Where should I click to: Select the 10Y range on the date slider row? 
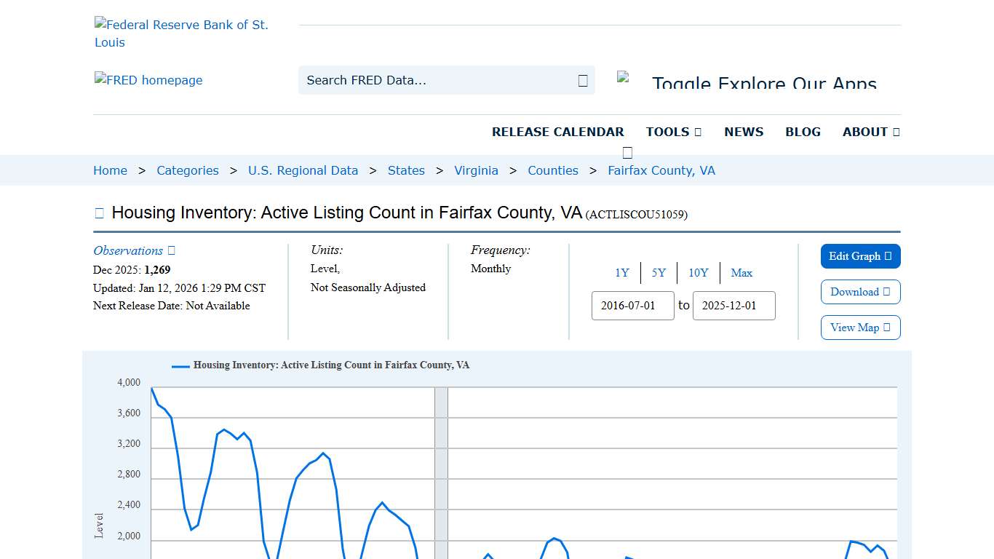pyautogui.click(x=698, y=272)
